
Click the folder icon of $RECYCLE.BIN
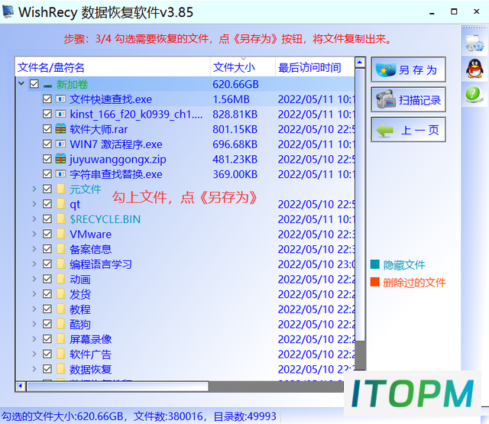click(61, 218)
